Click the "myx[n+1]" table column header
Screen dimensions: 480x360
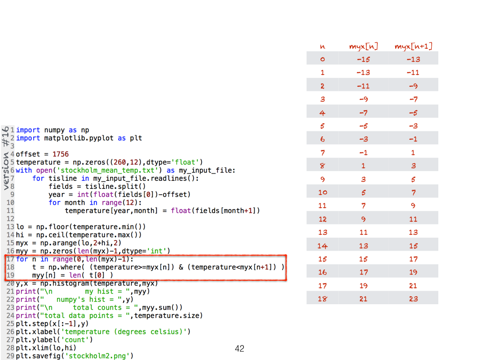click(413, 46)
